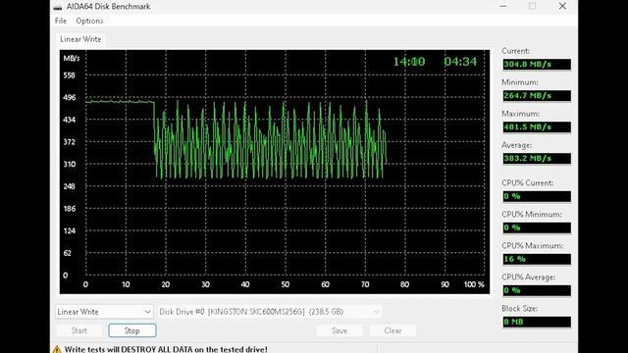
Task: Click the MB/s axis label
Action: pos(72,59)
